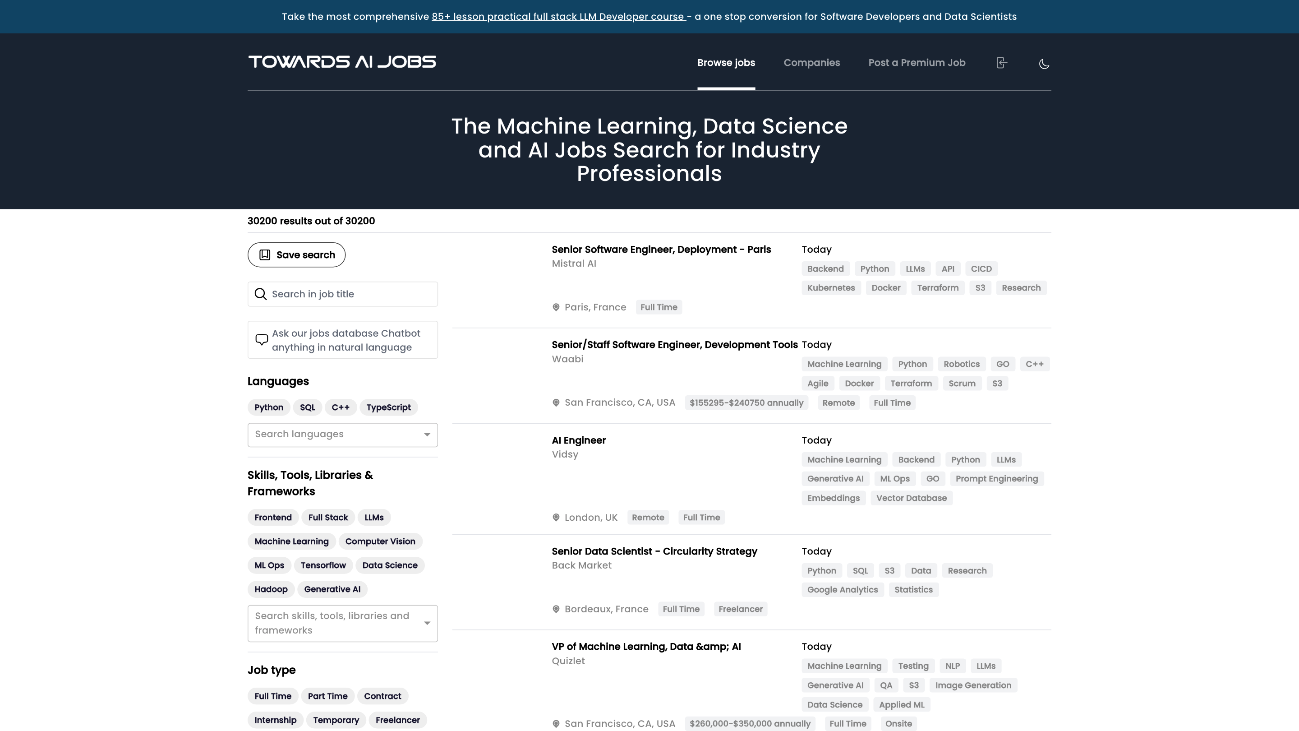Click the bookmark icon on Save search

coord(265,255)
